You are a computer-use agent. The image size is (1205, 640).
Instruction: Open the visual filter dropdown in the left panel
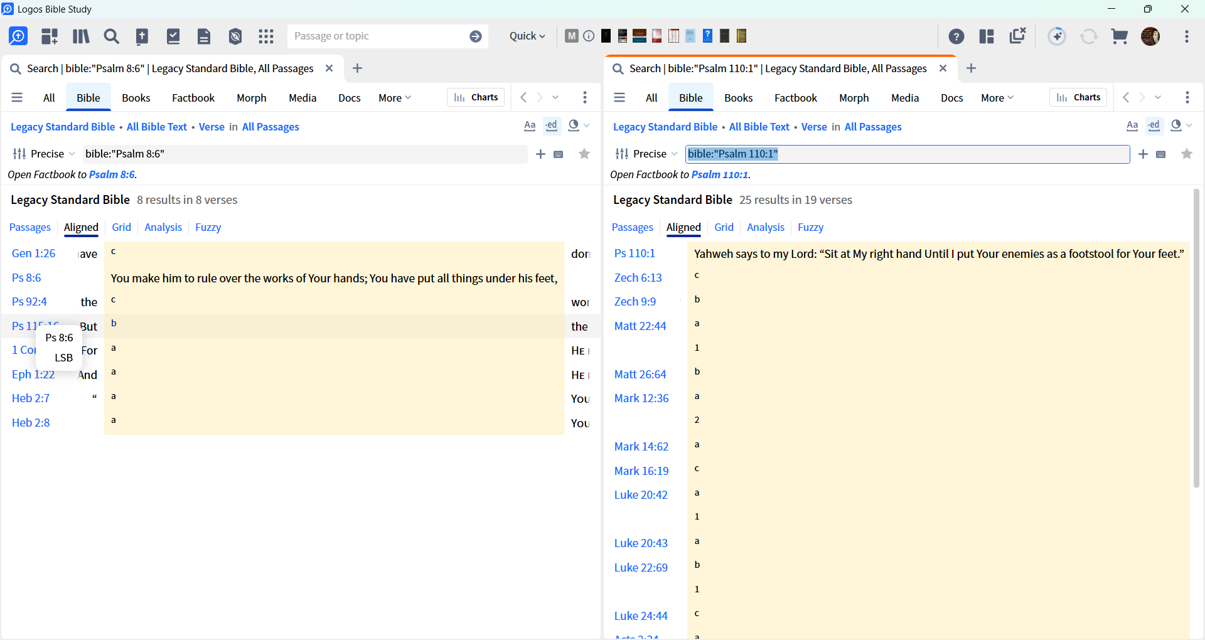click(579, 125)
